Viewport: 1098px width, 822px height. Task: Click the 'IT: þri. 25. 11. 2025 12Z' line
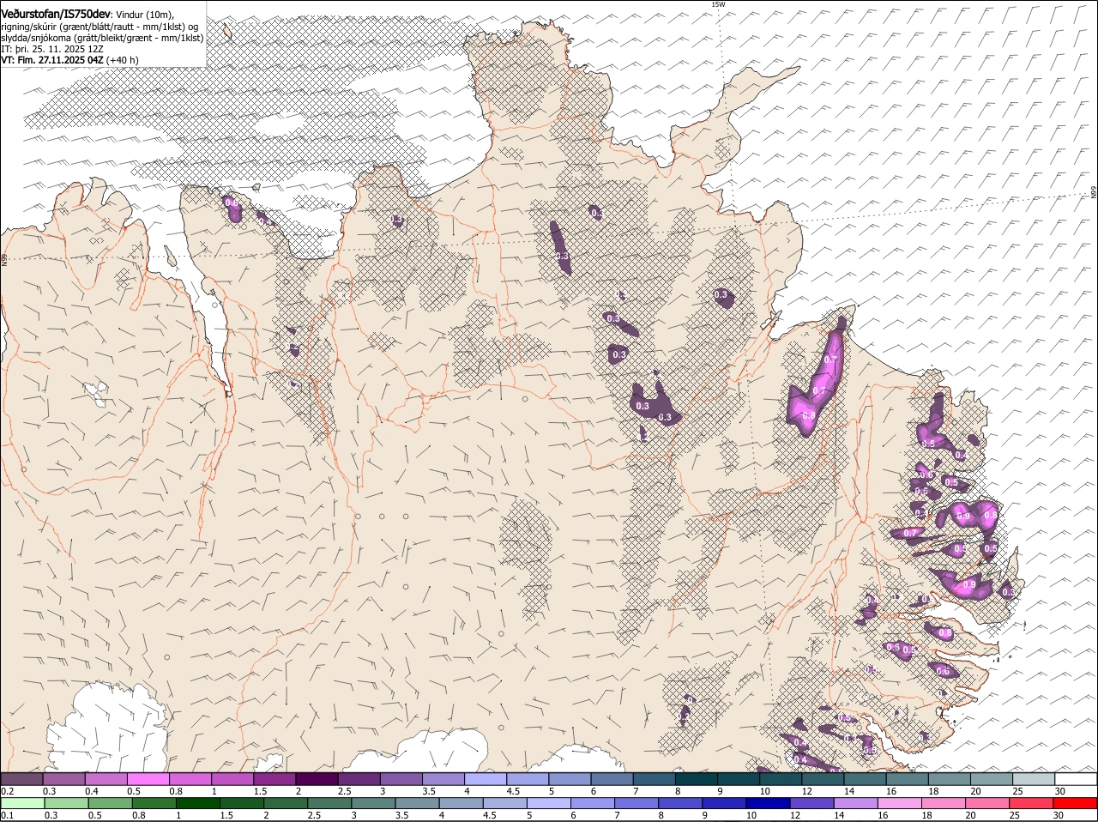pos(52,49)
